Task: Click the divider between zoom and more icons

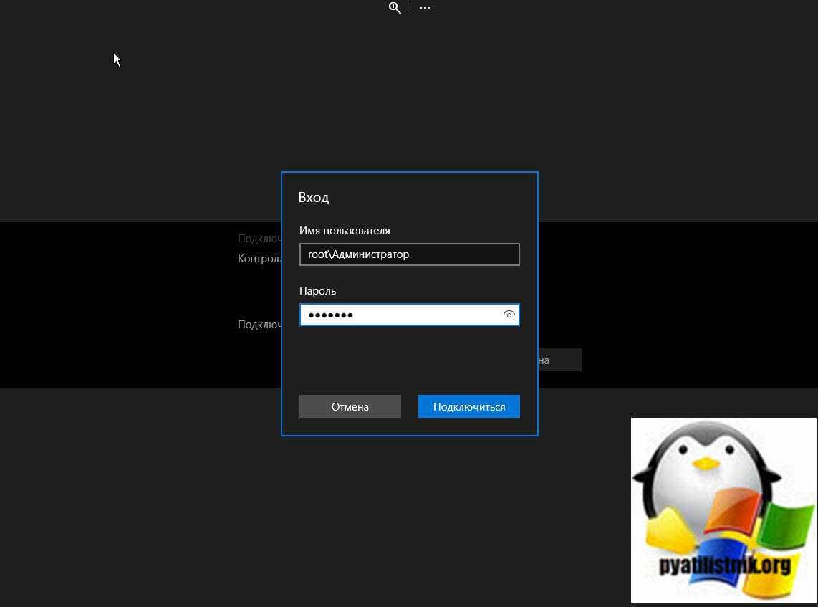Action: 410,8
